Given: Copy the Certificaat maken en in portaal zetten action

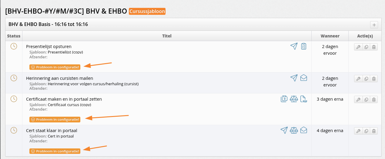Looking at the screenshot, I should click(x=366, y=99).
